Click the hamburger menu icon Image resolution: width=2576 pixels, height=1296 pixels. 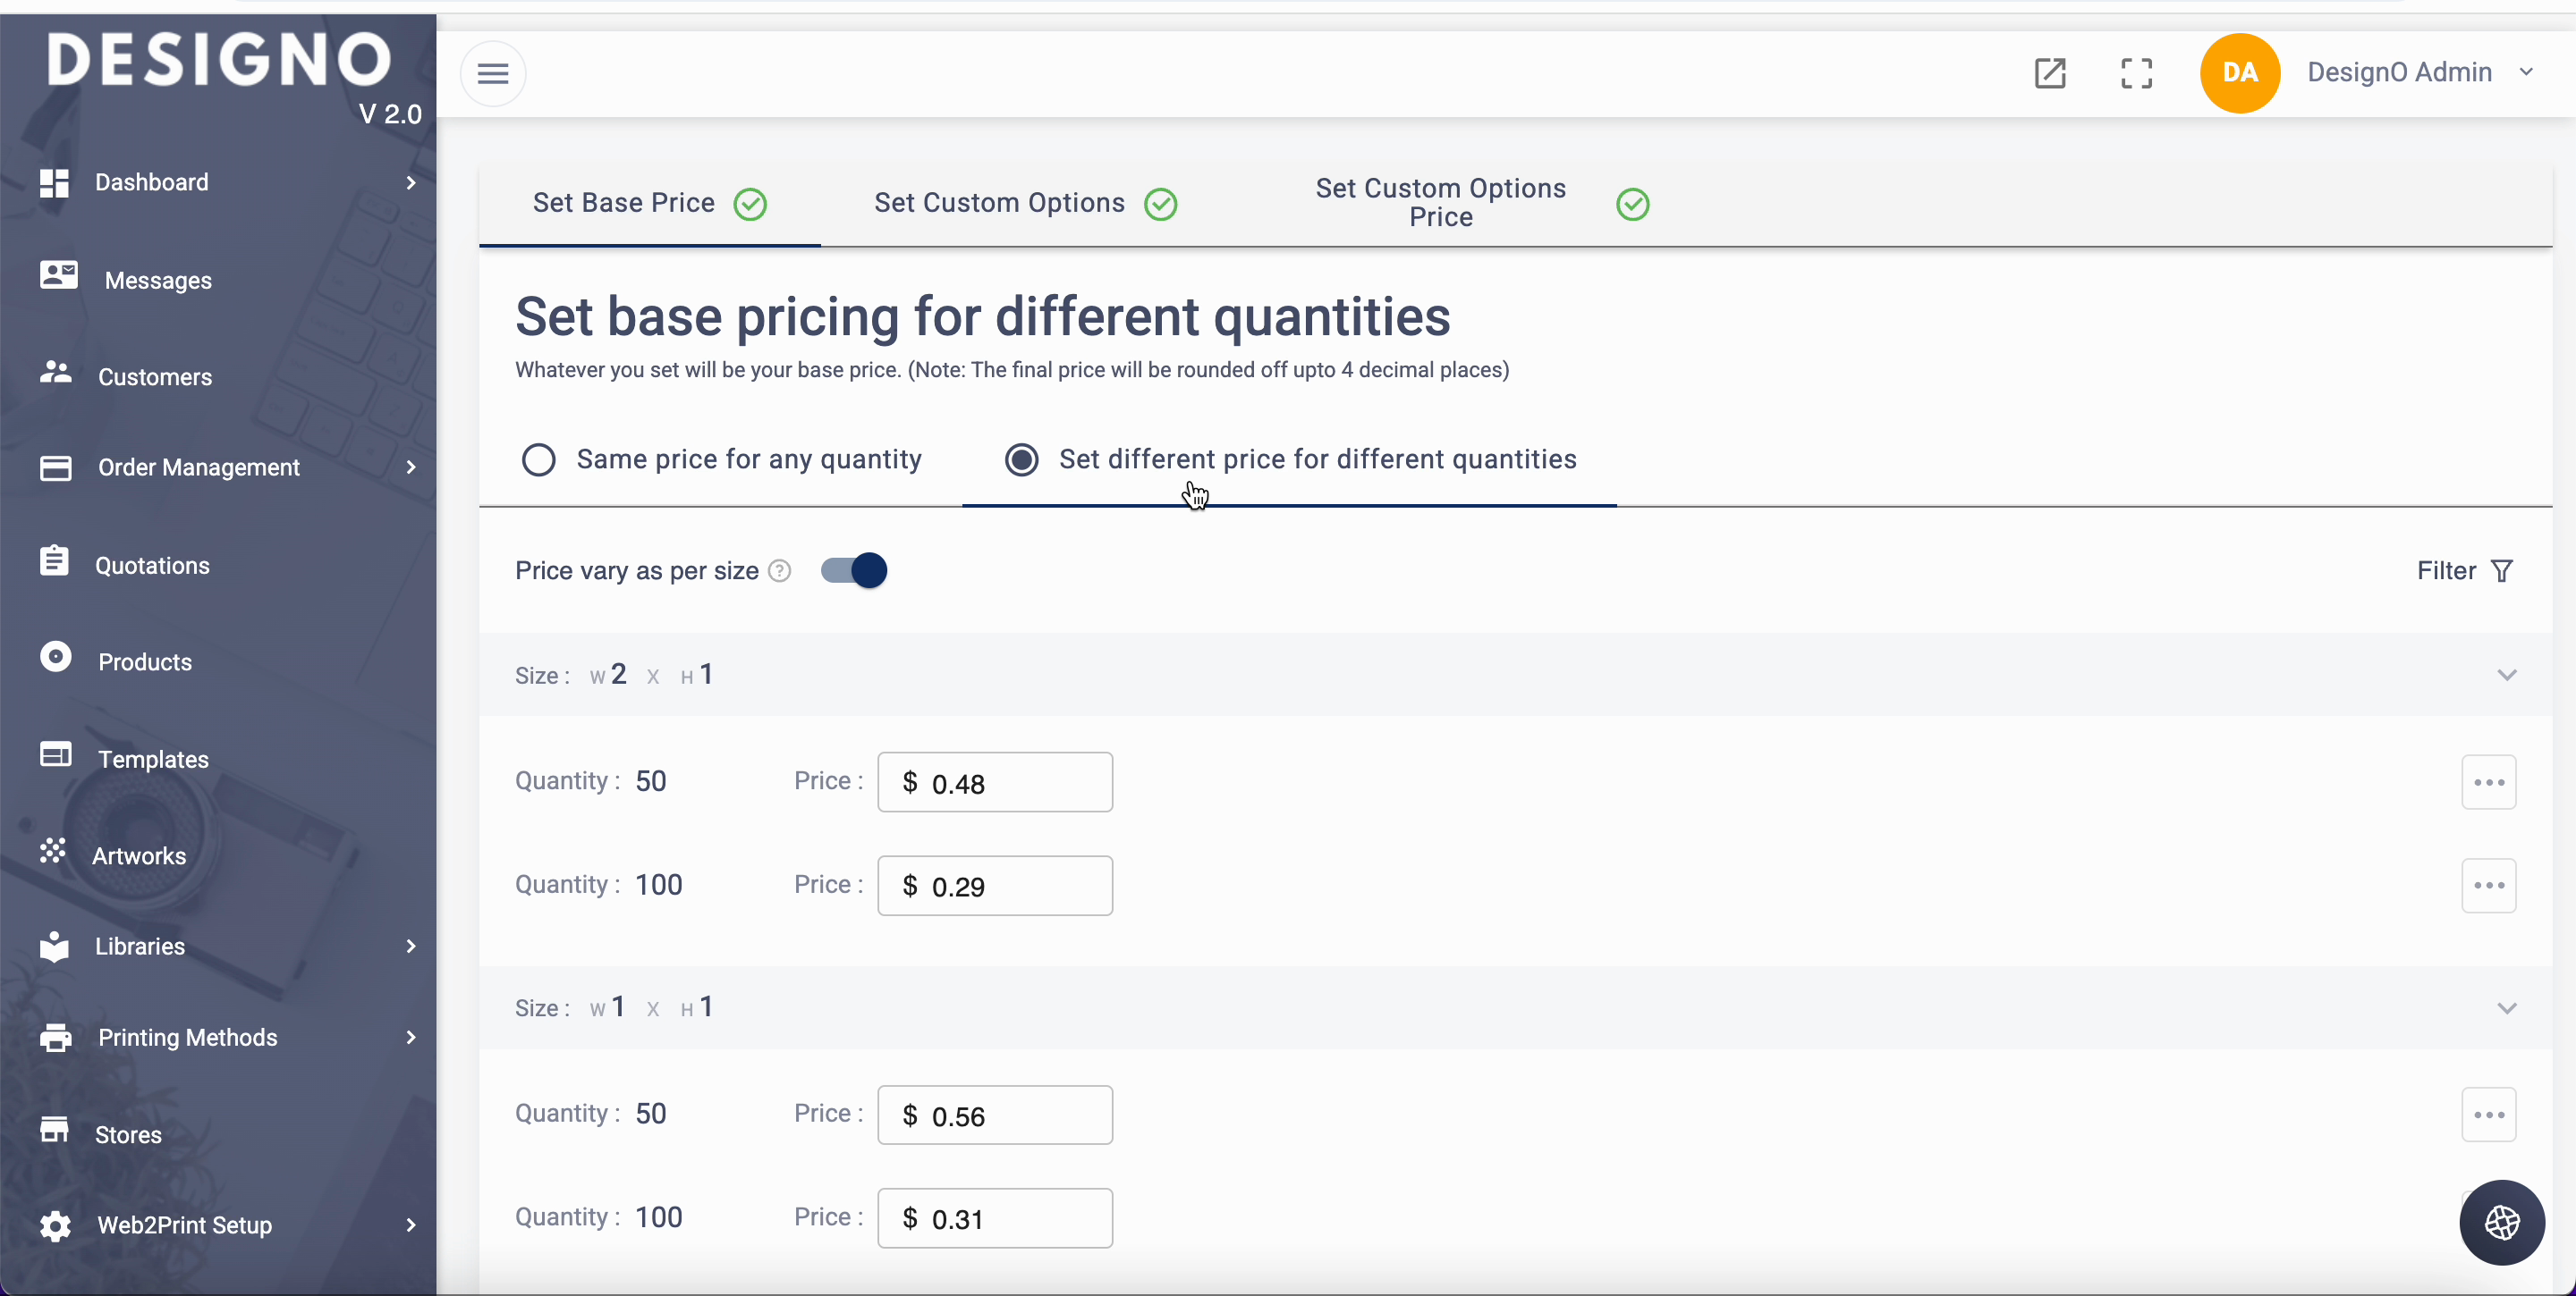point(492,73)
